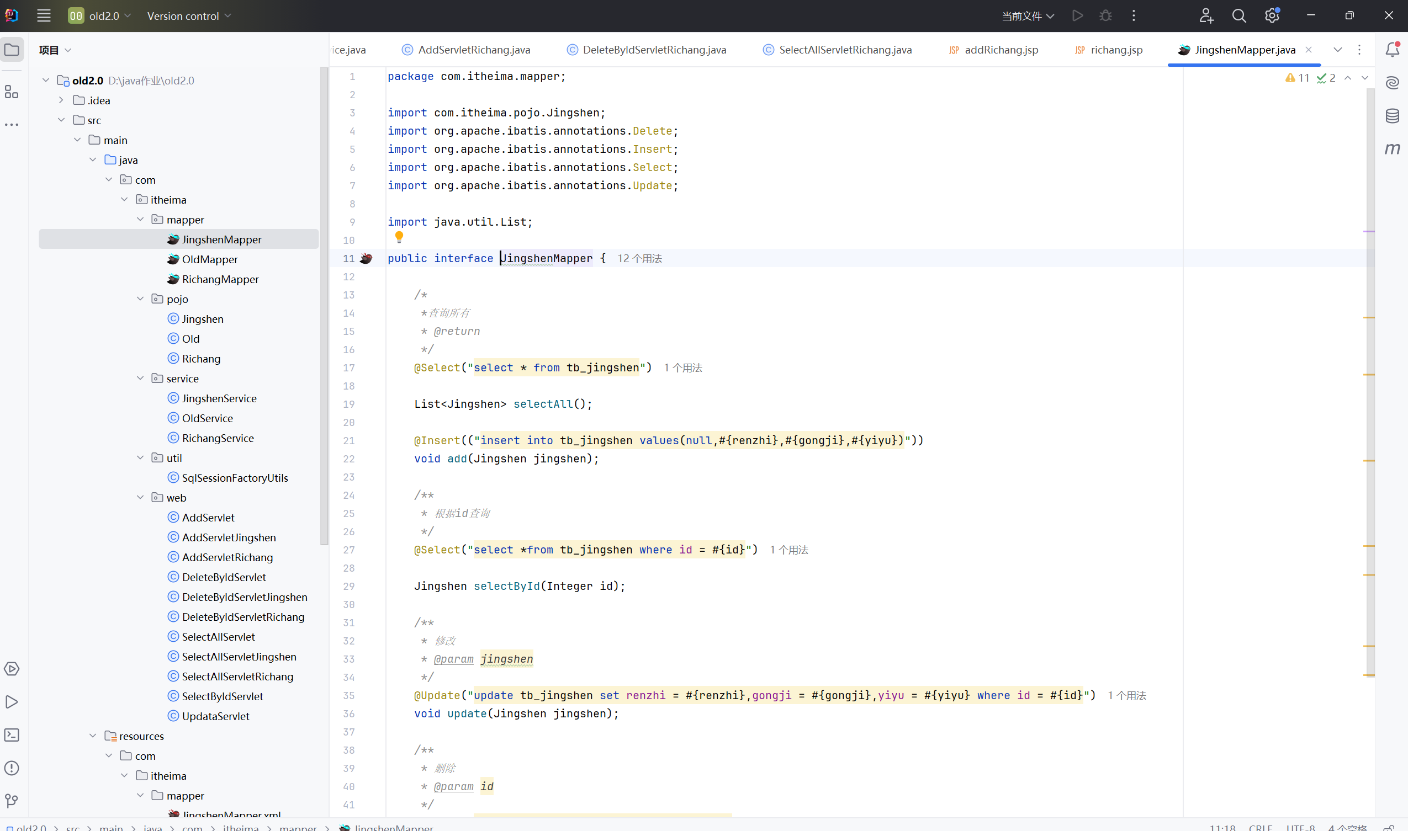Click the 12 个用法 usages hint

pyautogui.click(x=639, y=258)
